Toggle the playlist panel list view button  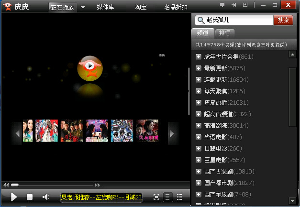[x=168, y=196]
